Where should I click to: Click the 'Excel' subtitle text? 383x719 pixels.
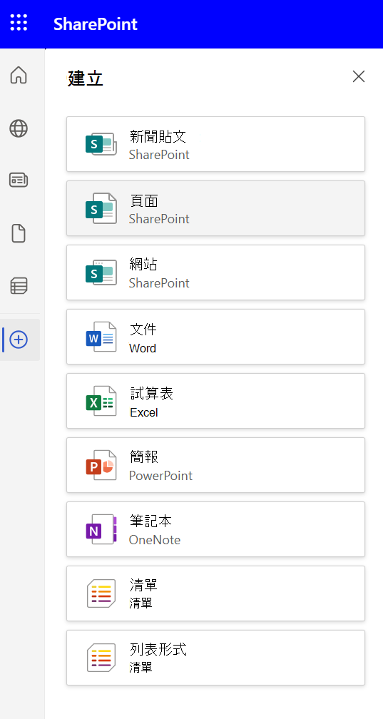(x=143, y=412)
